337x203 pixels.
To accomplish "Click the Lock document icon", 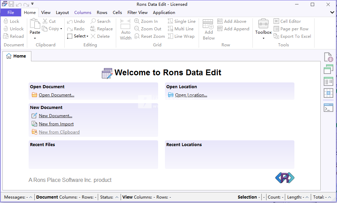I will click(6, 21).
